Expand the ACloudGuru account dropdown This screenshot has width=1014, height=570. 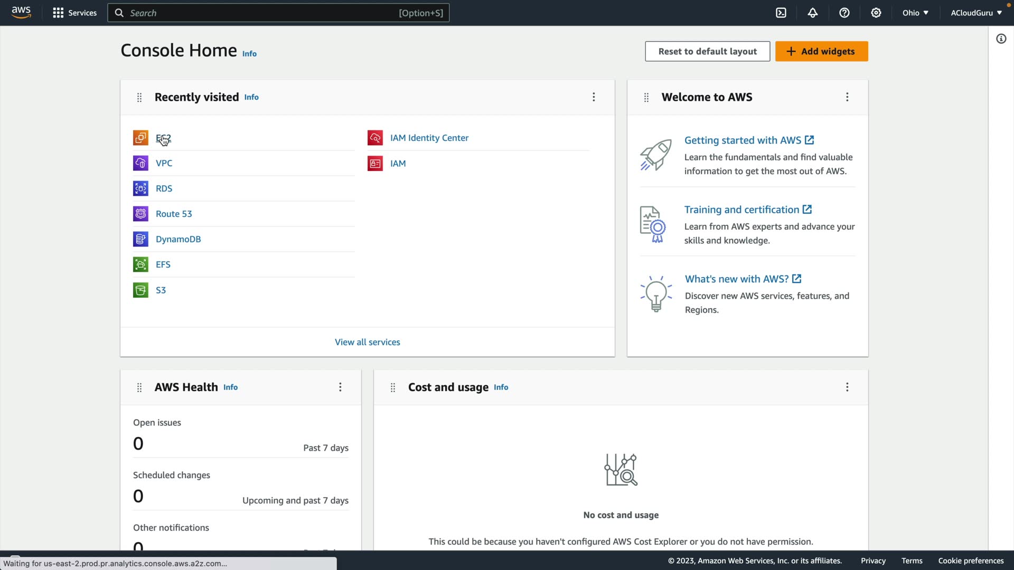tap(976, 13)
